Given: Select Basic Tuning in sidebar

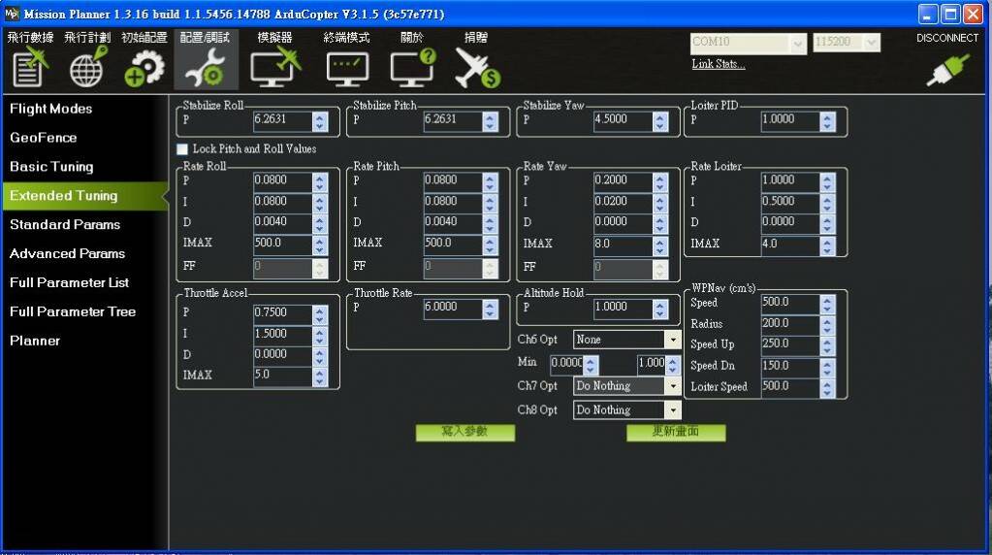Looking at the screenshot, I should pos(51,167).
